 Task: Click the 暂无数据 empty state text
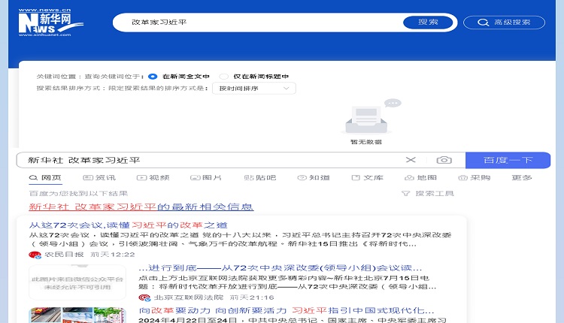[365, 142]
